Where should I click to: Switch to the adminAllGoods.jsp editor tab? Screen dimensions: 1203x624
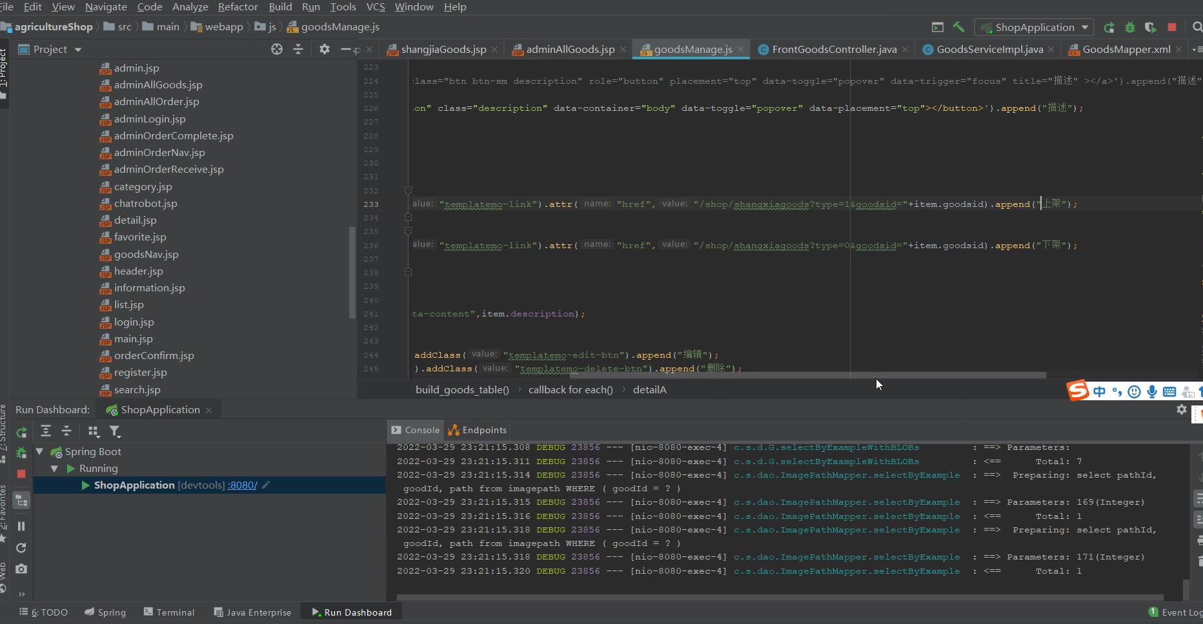coord(570,49)
